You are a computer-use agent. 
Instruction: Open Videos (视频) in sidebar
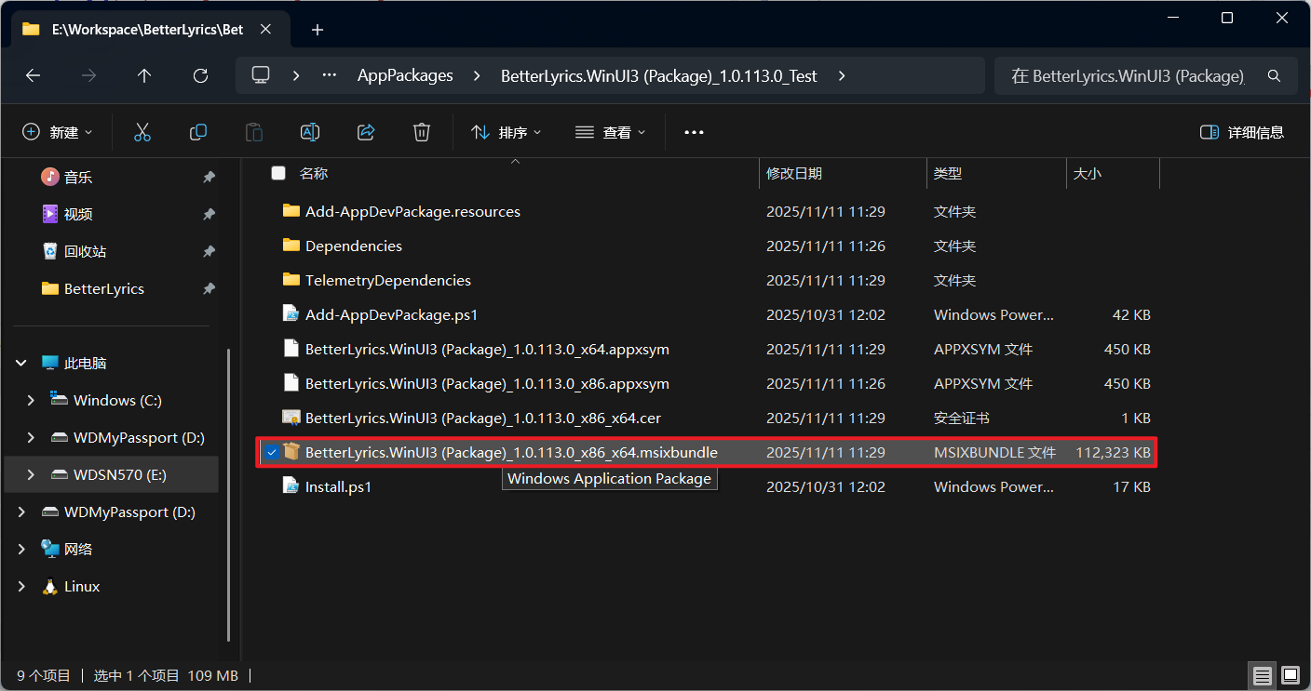tap(78, 214)
